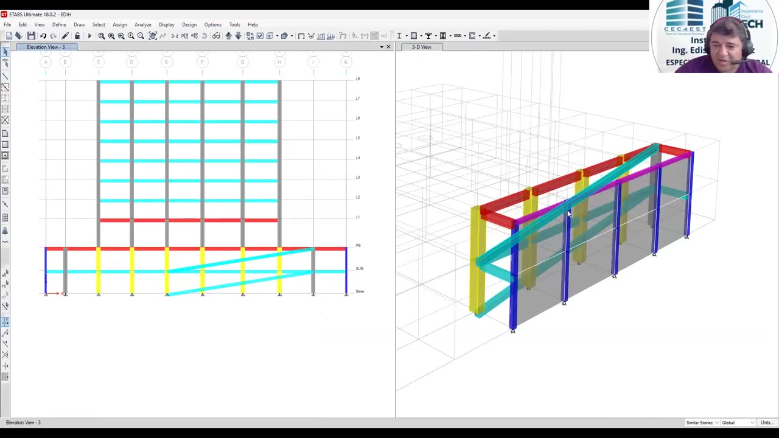Open the Analyze menu
The image size is (779, 438).
(x=143, y=25)
